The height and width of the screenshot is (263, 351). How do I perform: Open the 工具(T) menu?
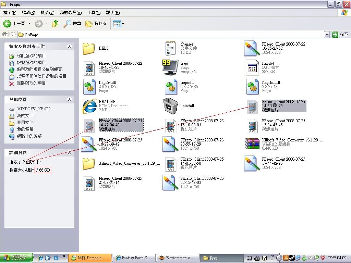click(x=94, y=13)
